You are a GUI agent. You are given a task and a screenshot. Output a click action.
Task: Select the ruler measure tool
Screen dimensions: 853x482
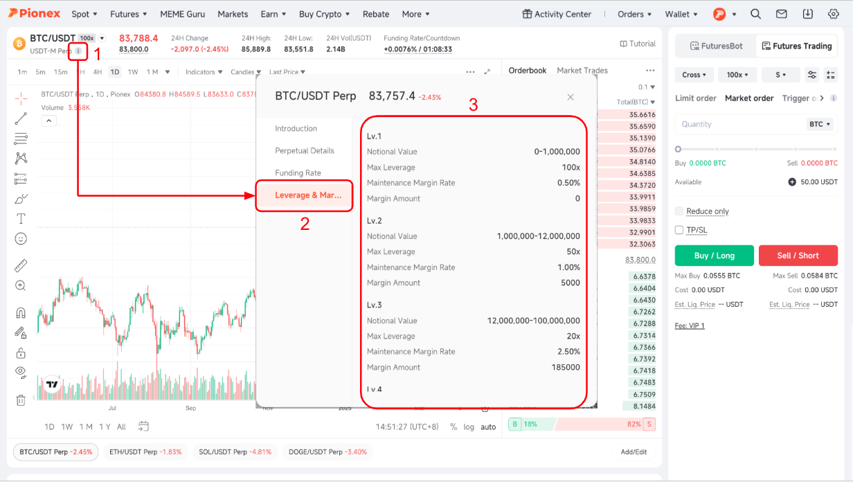coord(21,265)
